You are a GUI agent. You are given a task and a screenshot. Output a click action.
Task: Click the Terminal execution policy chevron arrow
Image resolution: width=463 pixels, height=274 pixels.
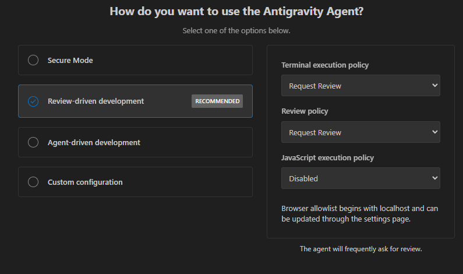pos(434,86)
